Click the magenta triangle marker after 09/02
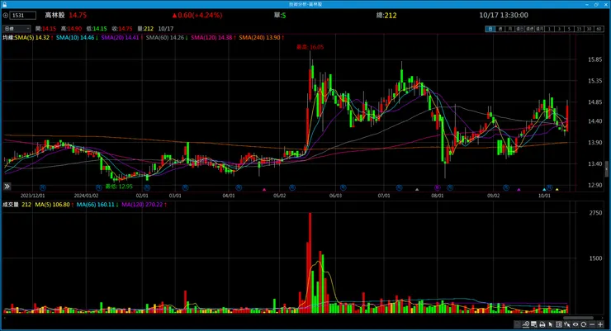Image resolution: width=611 pixels, height=331 pixels. click(519, 190)
